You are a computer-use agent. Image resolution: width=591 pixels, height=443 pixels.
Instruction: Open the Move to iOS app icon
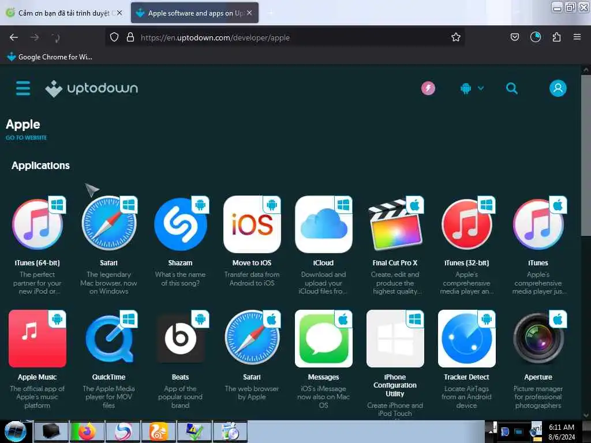252,224
